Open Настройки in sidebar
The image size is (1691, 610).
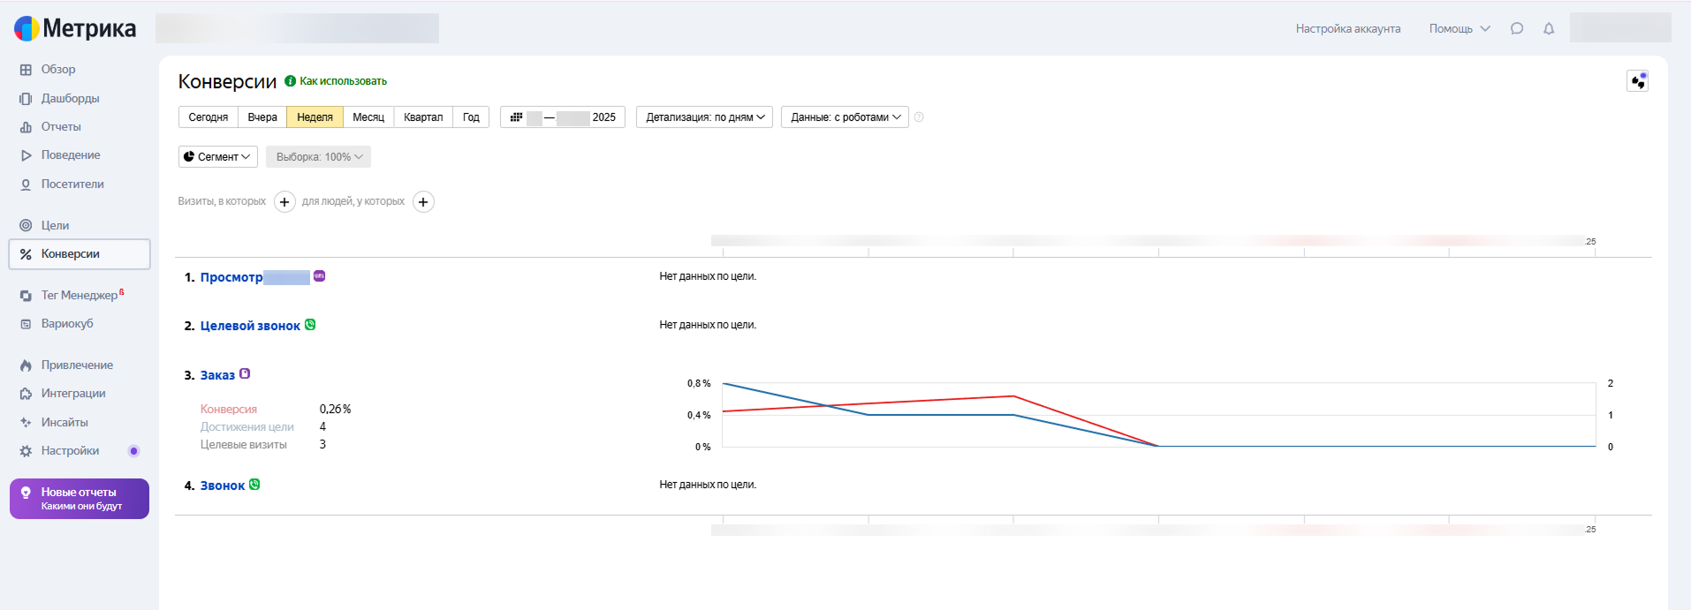(x=70, y=450)
